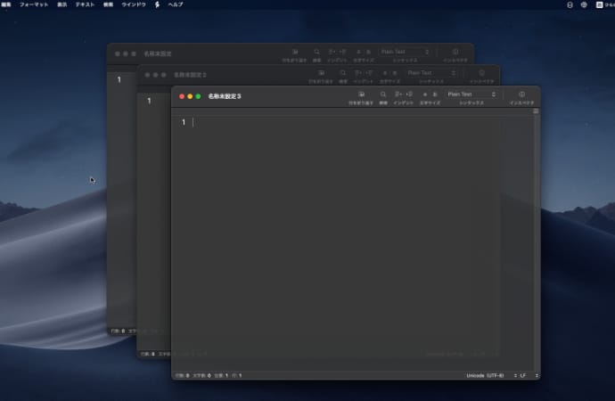The height and width of the screenshot is (401, 615).
Task: Click the inspector icon in 名称未設定 window
Action: click(x=455, y=53)
